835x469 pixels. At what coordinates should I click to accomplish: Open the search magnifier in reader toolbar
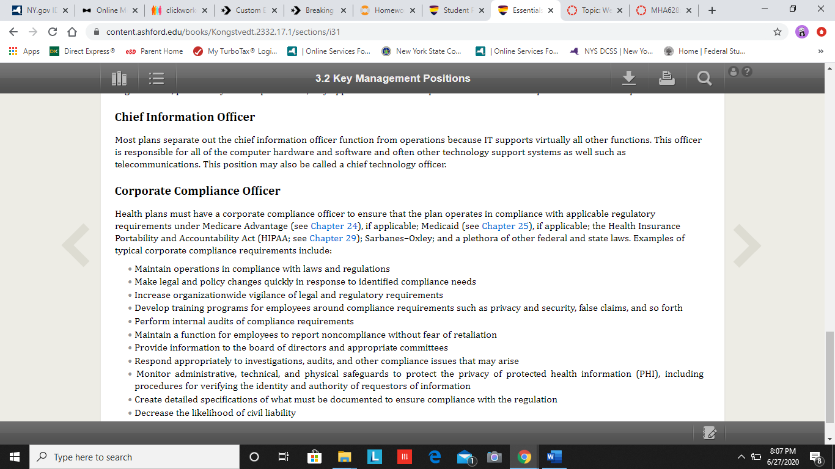pyautogui.click(x=704, y=78)
